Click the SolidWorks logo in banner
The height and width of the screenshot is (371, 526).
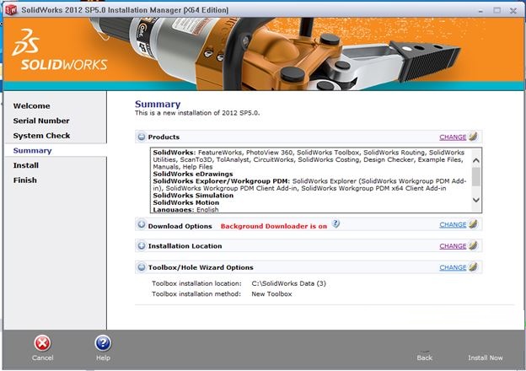pos(59,50)
